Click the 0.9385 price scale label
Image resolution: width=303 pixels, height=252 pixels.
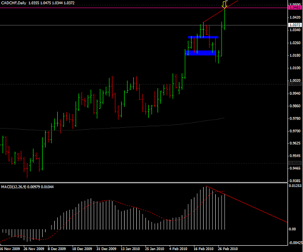[295, 181]
